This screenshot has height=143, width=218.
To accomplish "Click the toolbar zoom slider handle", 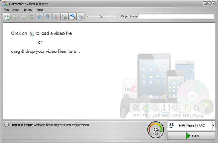I will point(101,16).
